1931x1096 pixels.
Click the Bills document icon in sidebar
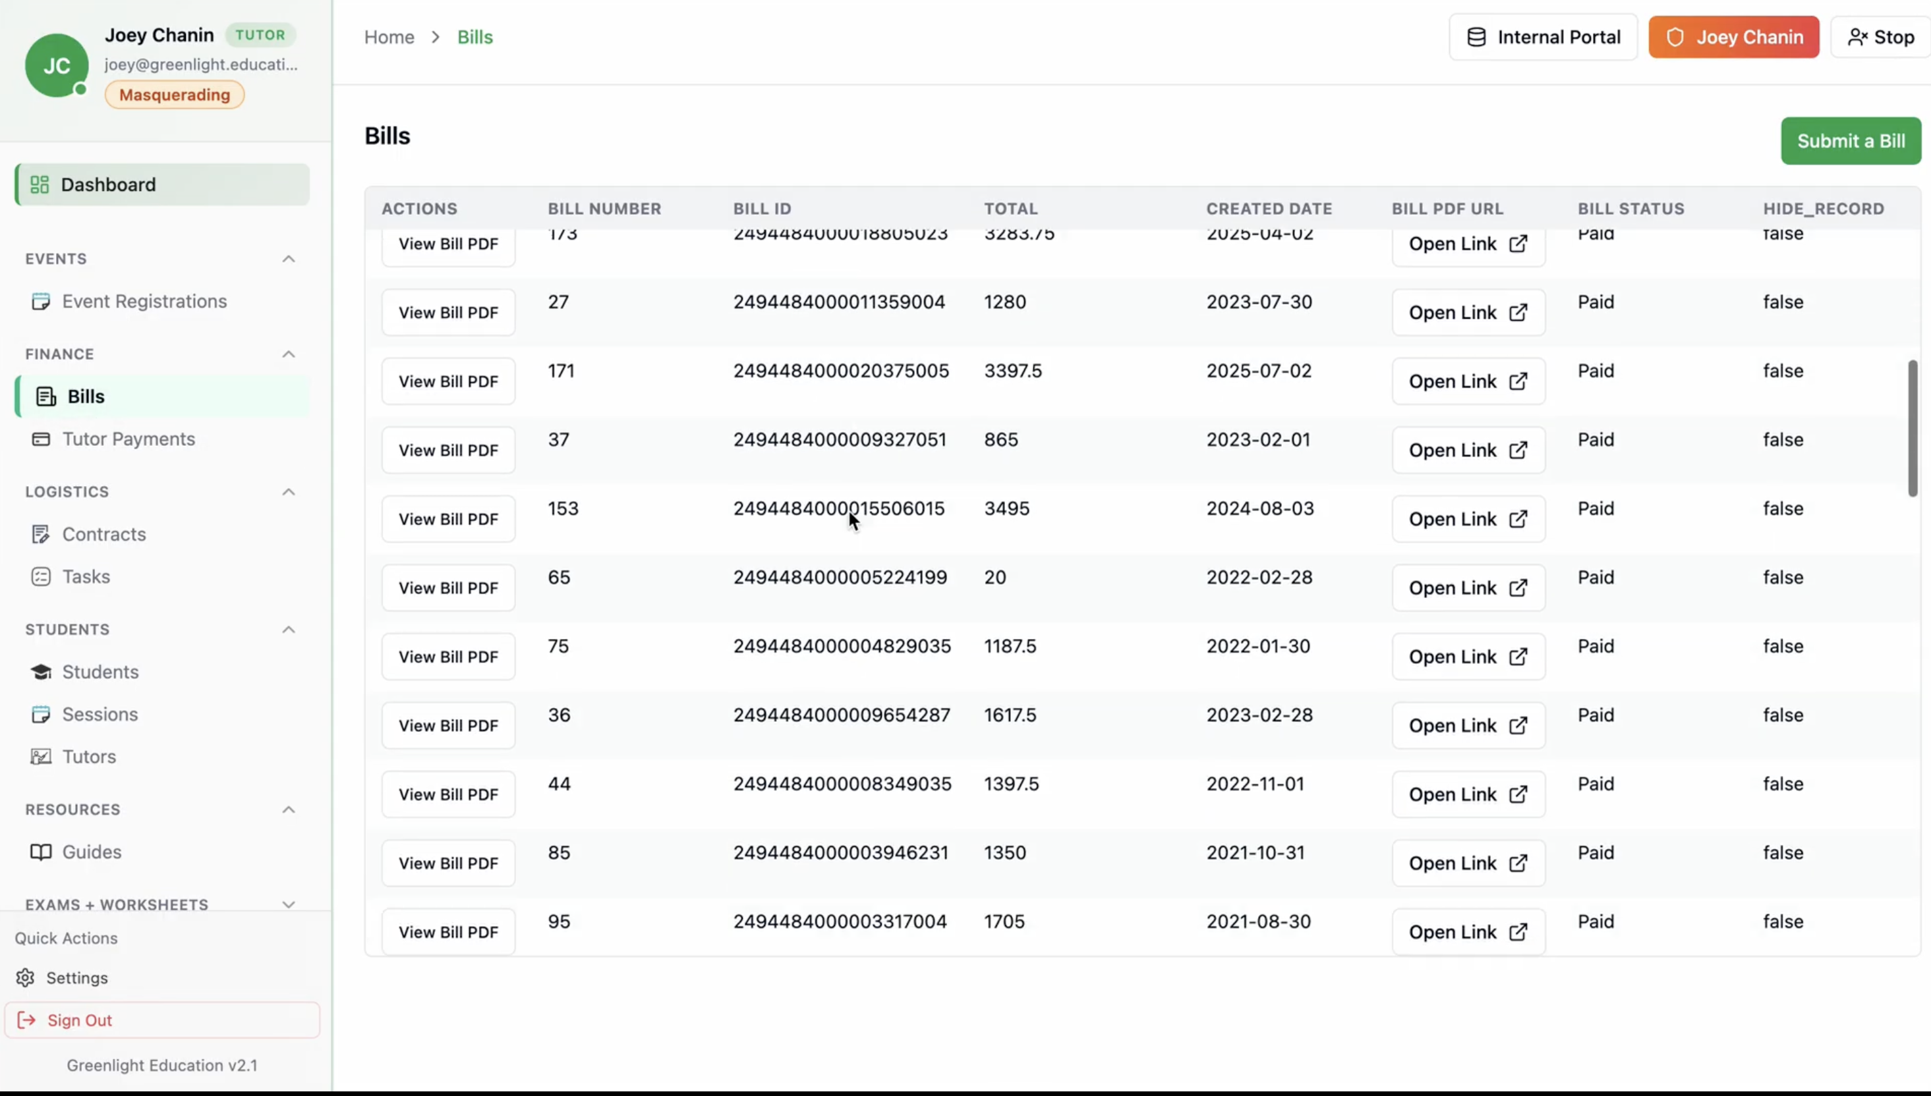pyautogui.click(x=46, y=397)
